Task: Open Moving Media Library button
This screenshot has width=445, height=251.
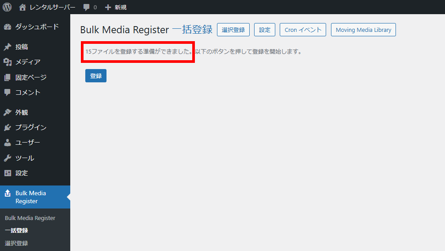Action: coord(363,30)
